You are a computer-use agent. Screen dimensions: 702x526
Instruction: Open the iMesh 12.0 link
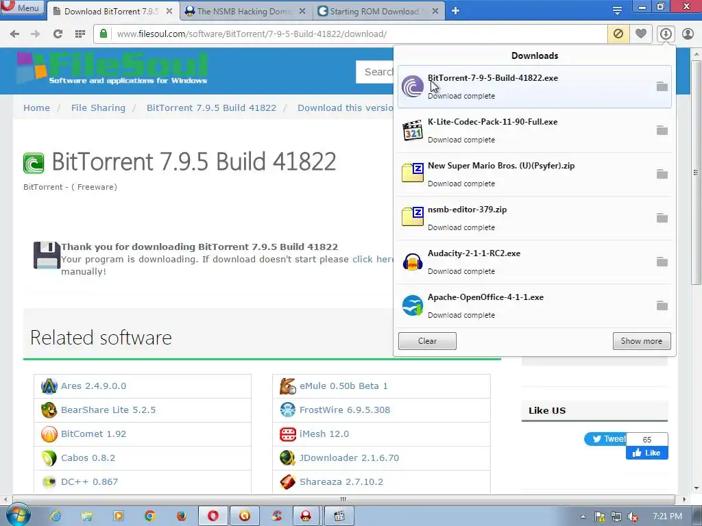(324, 434)
